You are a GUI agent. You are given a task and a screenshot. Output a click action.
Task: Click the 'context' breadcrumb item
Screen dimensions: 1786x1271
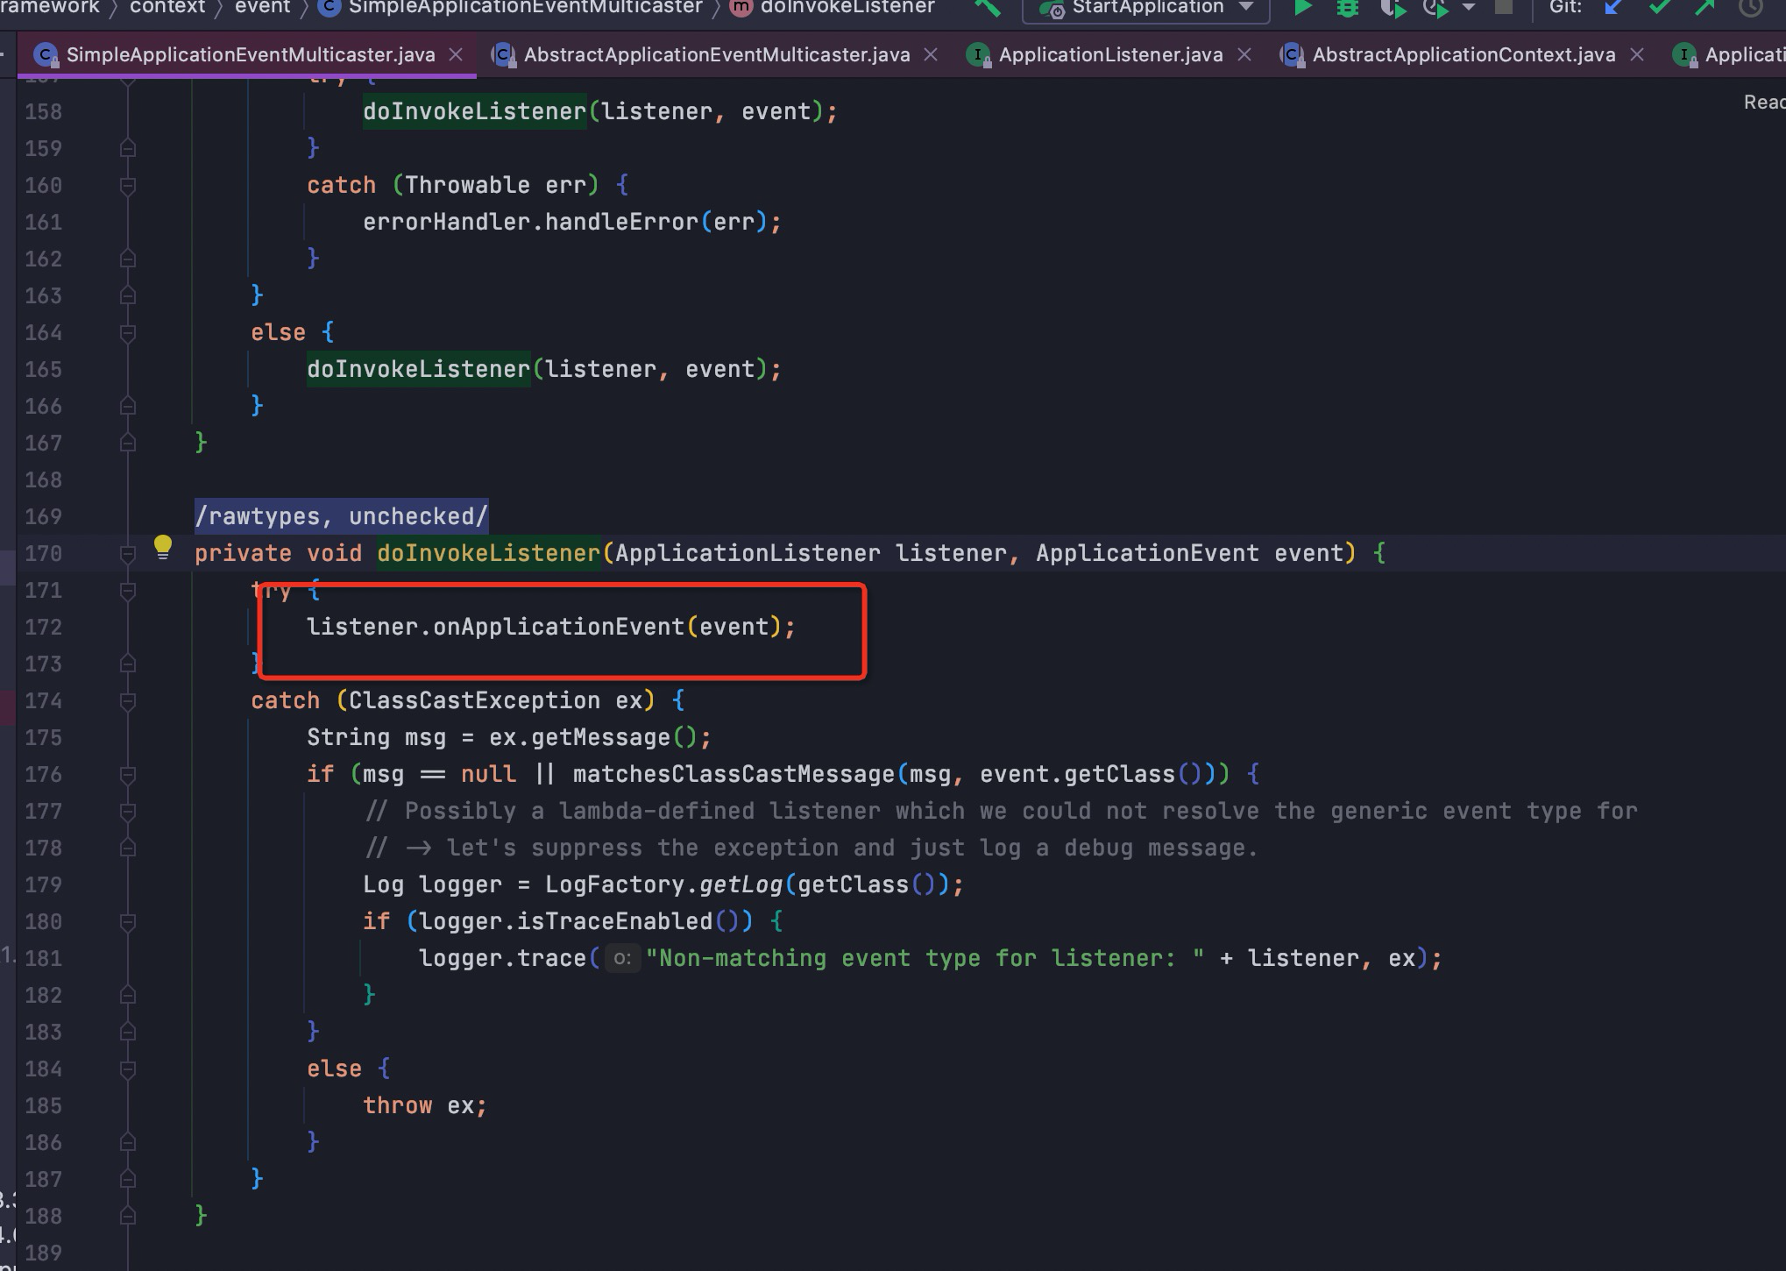(167, 8)
